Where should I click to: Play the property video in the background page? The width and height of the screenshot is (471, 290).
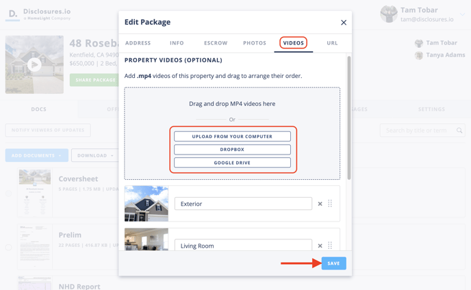34,64
